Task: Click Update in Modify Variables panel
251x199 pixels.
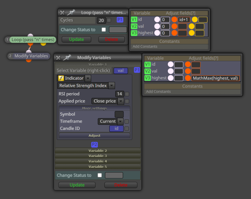Action: 77,185
